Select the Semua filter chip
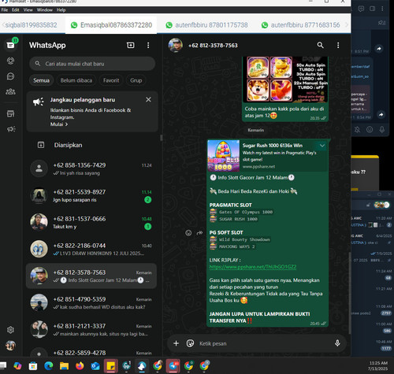Viewport: 394px width, 374px height. (x=41, y=80)
